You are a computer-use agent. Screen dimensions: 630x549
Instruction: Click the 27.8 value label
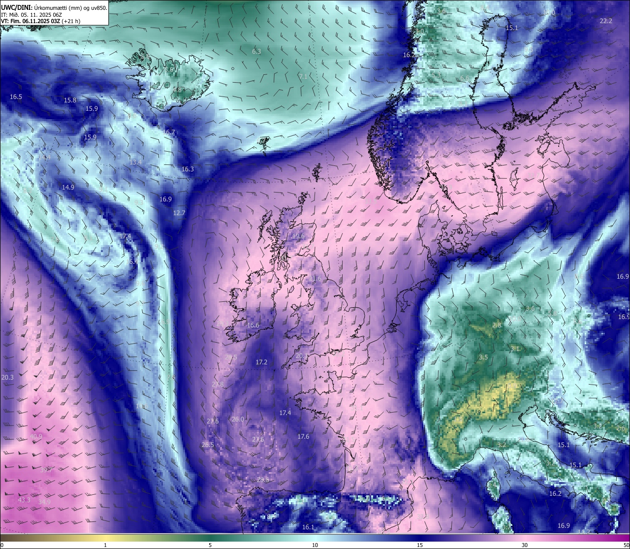click(x=218, y=384)
